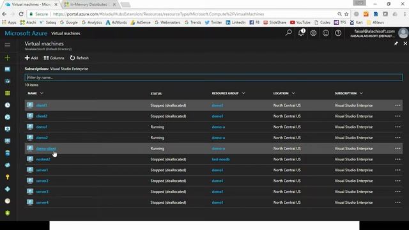
Task: Sort by LOCATION column chevron
Action: click(x=293, y=93)
